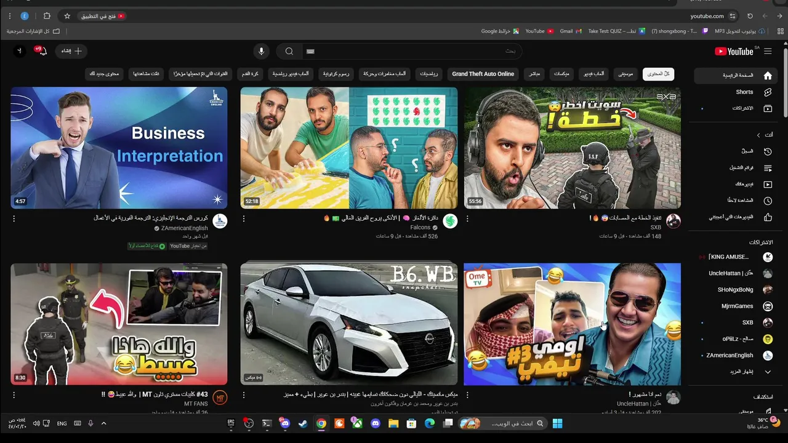Open the SXB 55:56 video thumbnail
Viewport: 788px width, 443px height.
point(572,148)
